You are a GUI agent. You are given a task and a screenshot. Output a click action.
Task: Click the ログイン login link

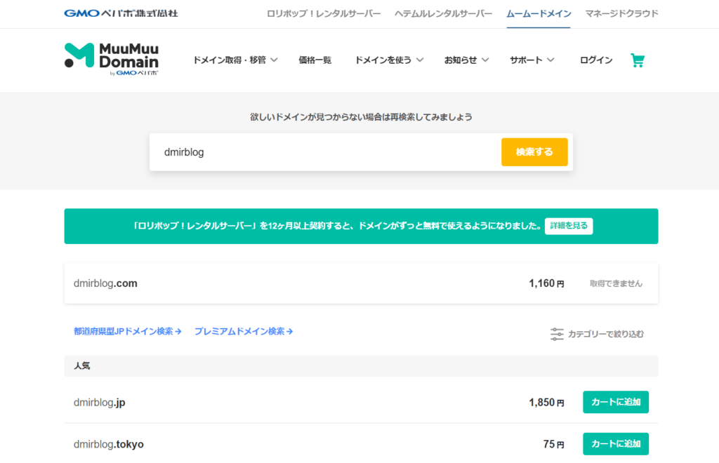coord(596,60)
